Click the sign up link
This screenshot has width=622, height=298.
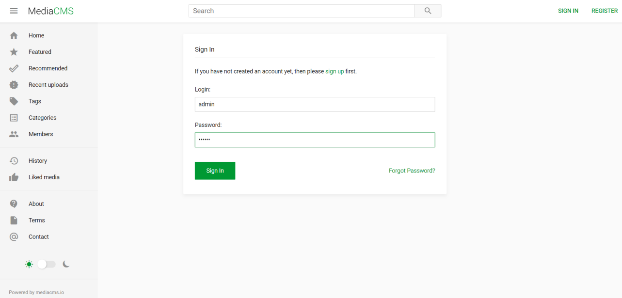point(335,71)
